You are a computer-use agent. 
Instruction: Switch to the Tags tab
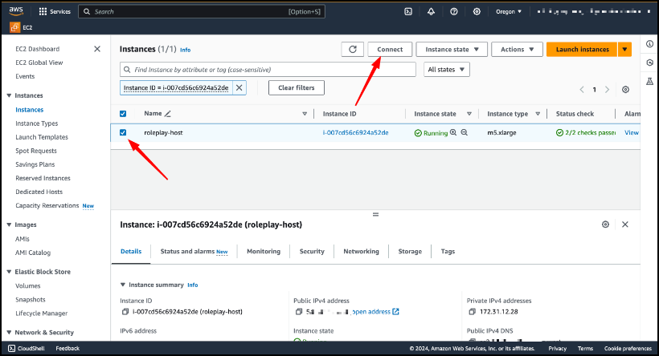(x=448, y=251)
